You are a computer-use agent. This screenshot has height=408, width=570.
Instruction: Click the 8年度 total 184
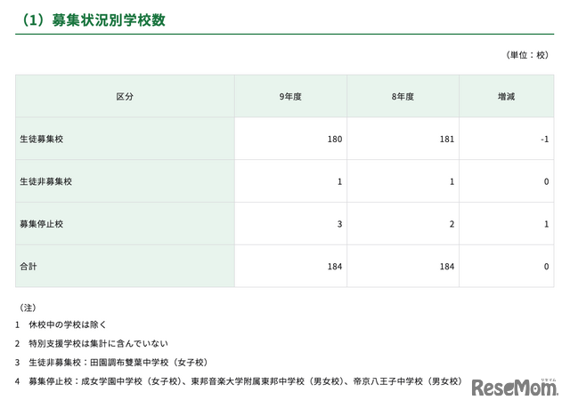447,267
